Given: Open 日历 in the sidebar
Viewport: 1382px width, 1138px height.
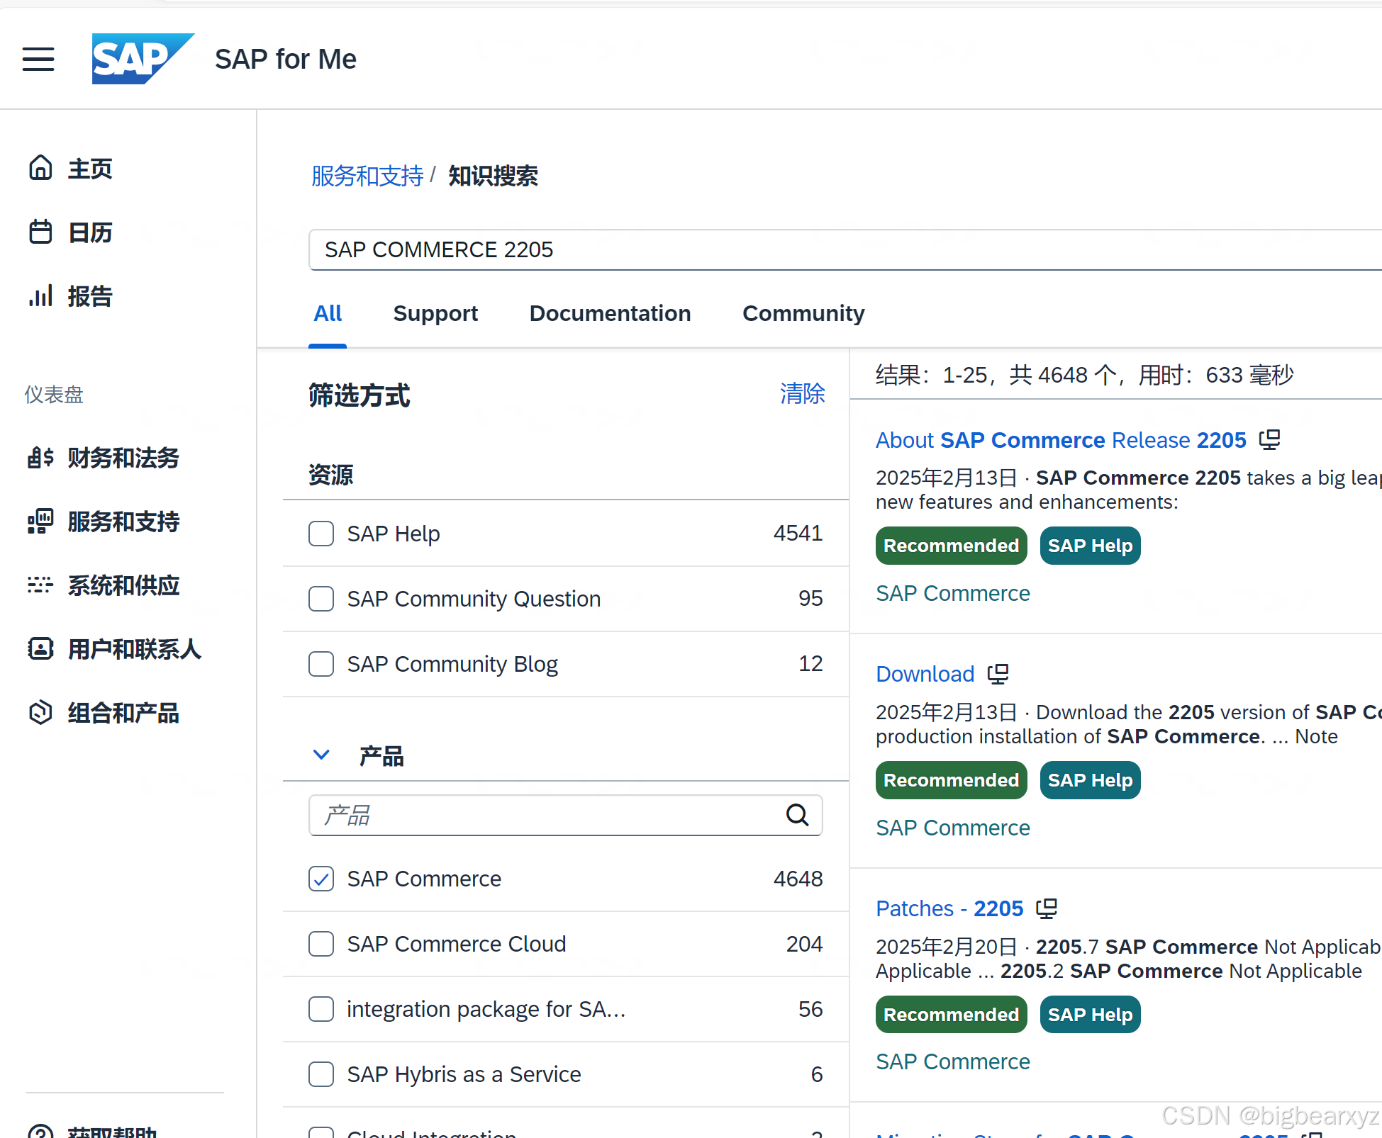Looking at the screenshot, I should click(90, 232).
